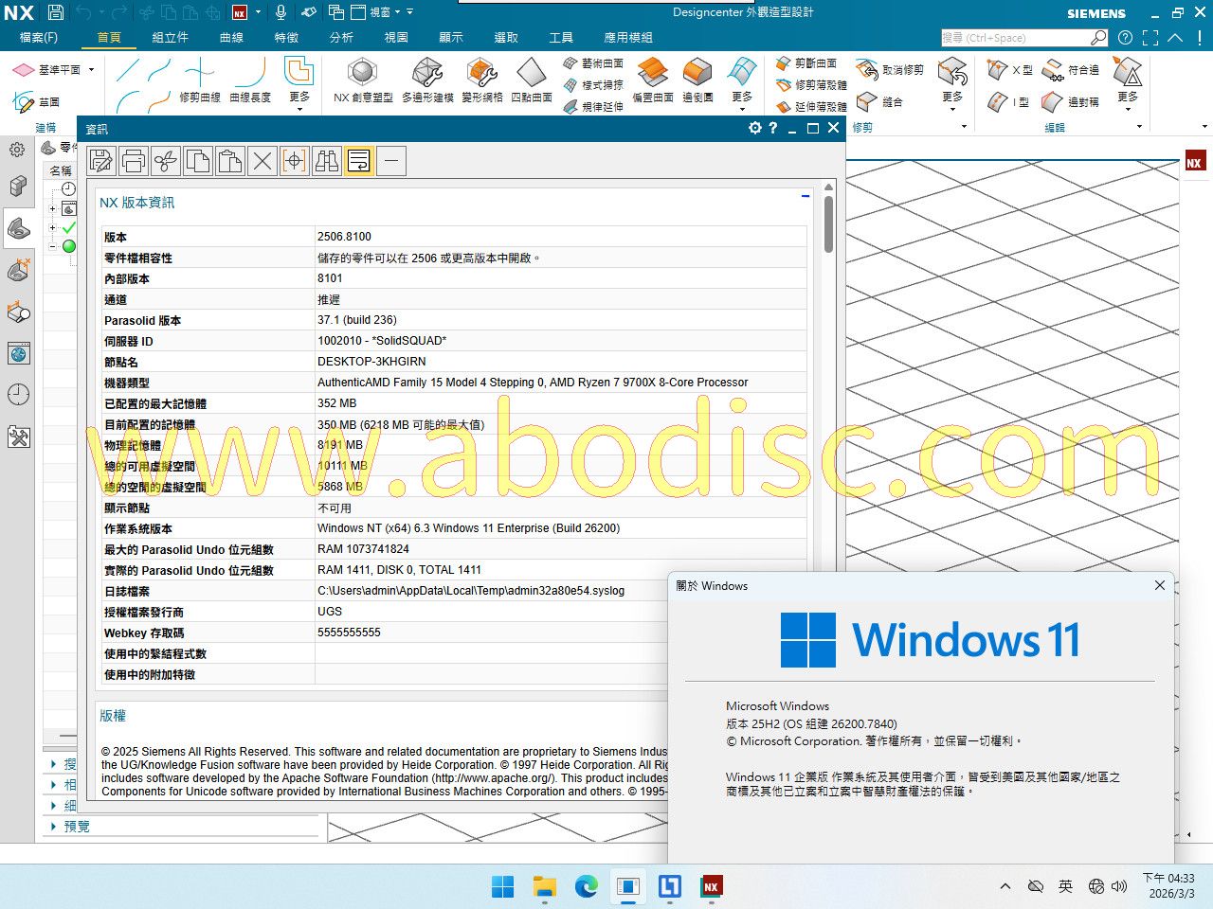
Task: Toggle the word wrap button in 資訊 toolbar
Action: point(359,162)
